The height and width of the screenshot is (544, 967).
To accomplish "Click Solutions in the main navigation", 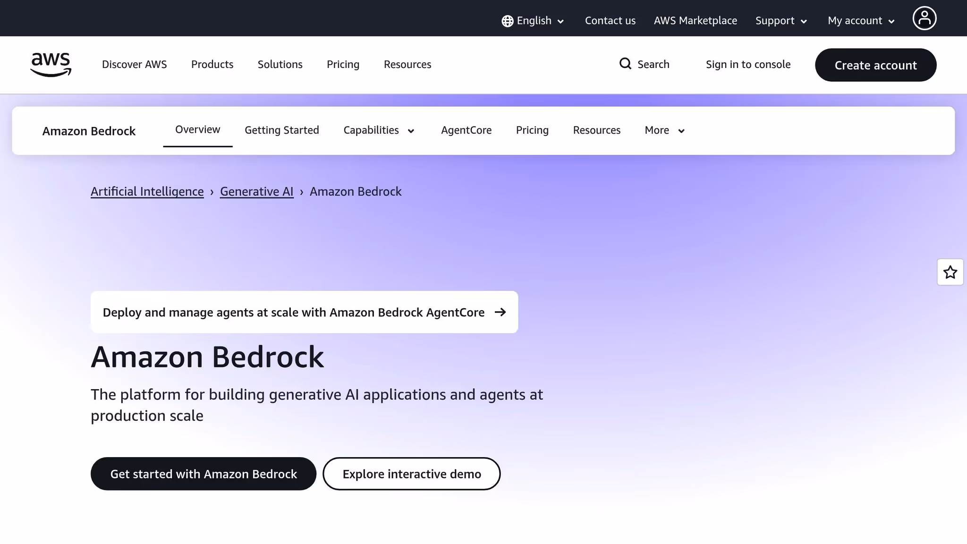I will point(280,64).
